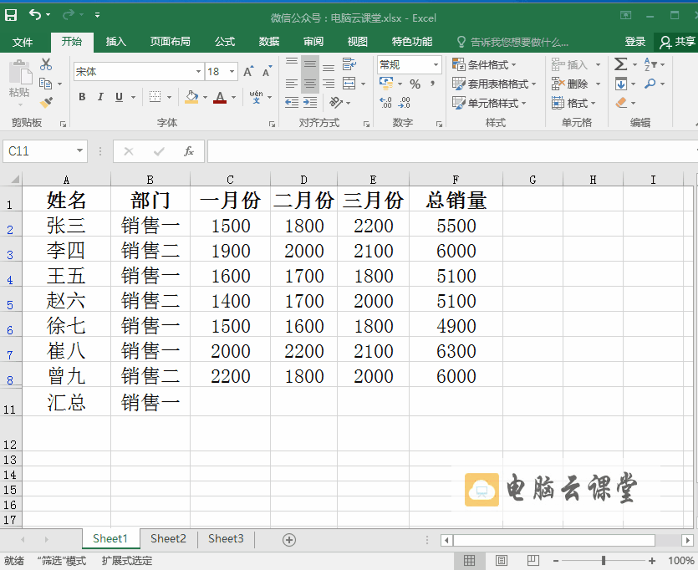
Task: Toggle align text right
Action: coord(329,84)
